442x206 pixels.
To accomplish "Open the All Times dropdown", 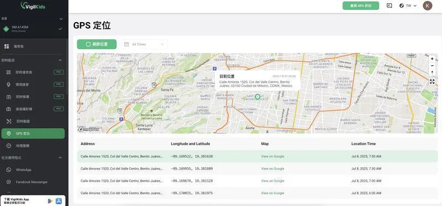I will click(144, 44).
